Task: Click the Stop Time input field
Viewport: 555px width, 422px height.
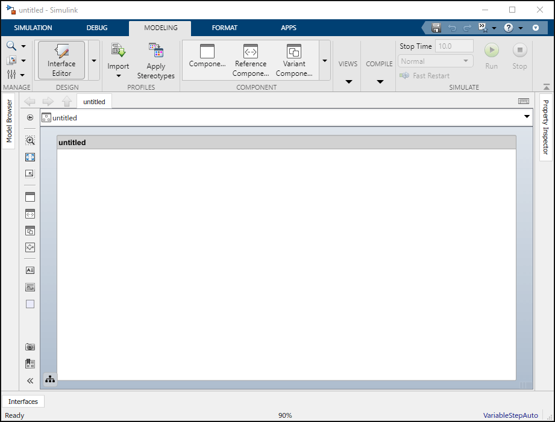Action: pyautogui.click(x=454, y=46)
